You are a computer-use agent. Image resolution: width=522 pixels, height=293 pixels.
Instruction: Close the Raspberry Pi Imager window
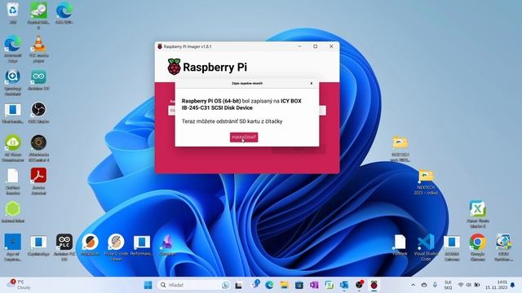(x=331, y=46)
